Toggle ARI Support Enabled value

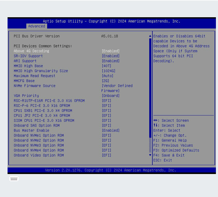click(110, 61)
